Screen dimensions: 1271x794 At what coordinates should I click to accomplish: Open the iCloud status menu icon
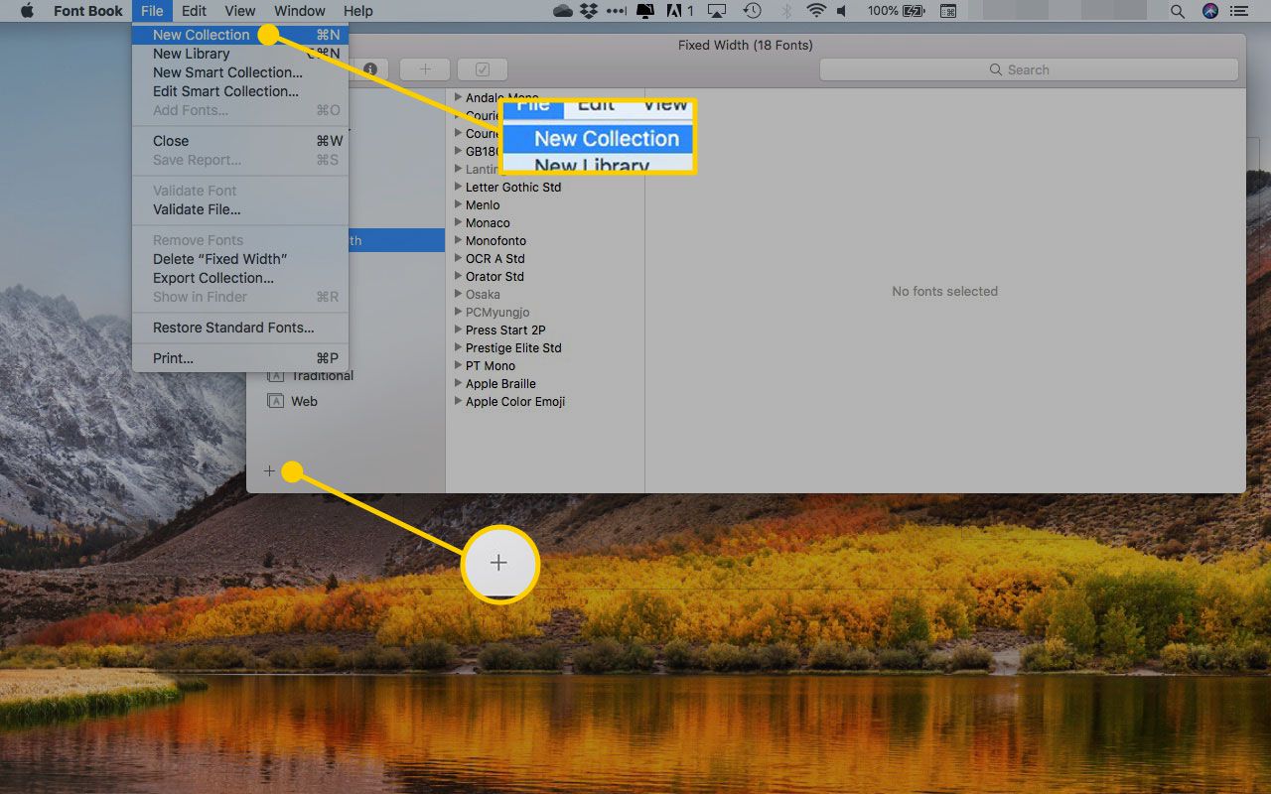point(562,11)
